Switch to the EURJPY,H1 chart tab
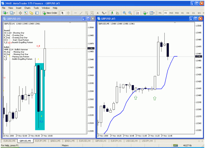The height and width of the screenshot is (148, 205). point(116,141)
